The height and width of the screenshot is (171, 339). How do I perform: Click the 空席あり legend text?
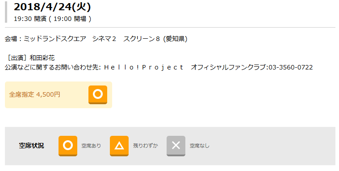click(91, 146)
